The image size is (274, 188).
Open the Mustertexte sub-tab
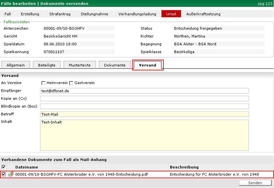(x=79, y=65)
